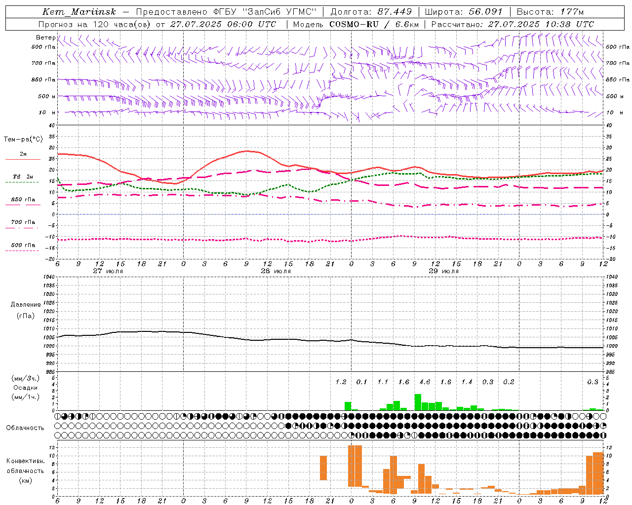This screenshot has height=505, width=632.
Task: Select the Тем-ра(°C) axis label
Action: tap(23, 140)
